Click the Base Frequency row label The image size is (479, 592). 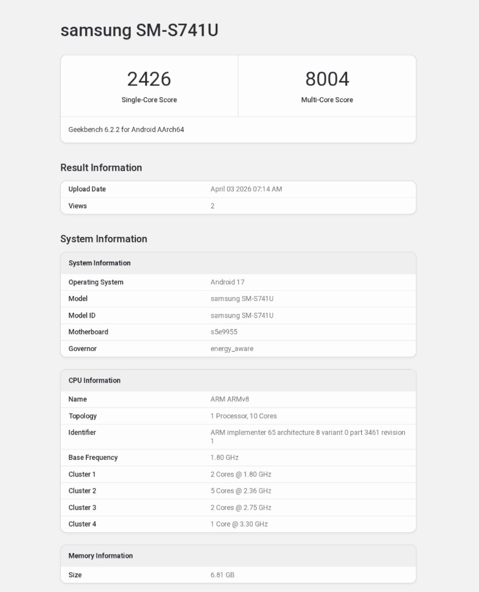(93, 458)
